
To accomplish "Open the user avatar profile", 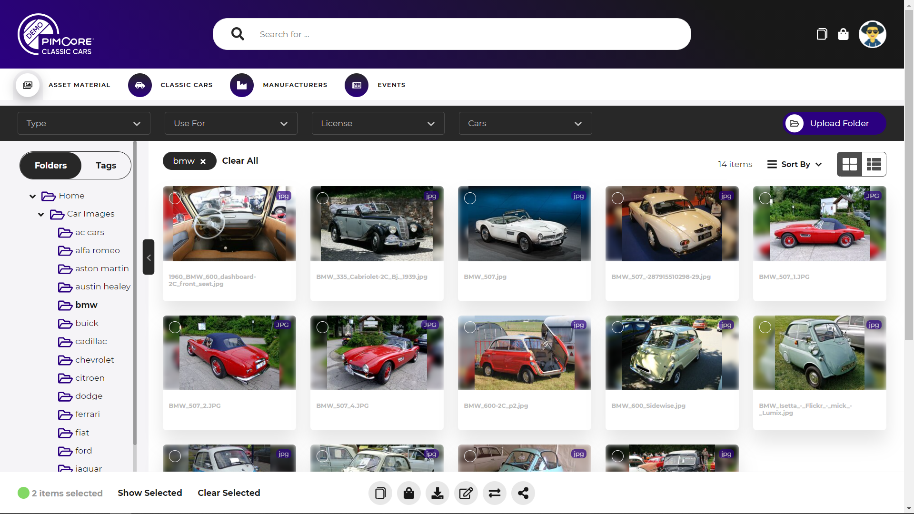I will [x=872, y=34].
